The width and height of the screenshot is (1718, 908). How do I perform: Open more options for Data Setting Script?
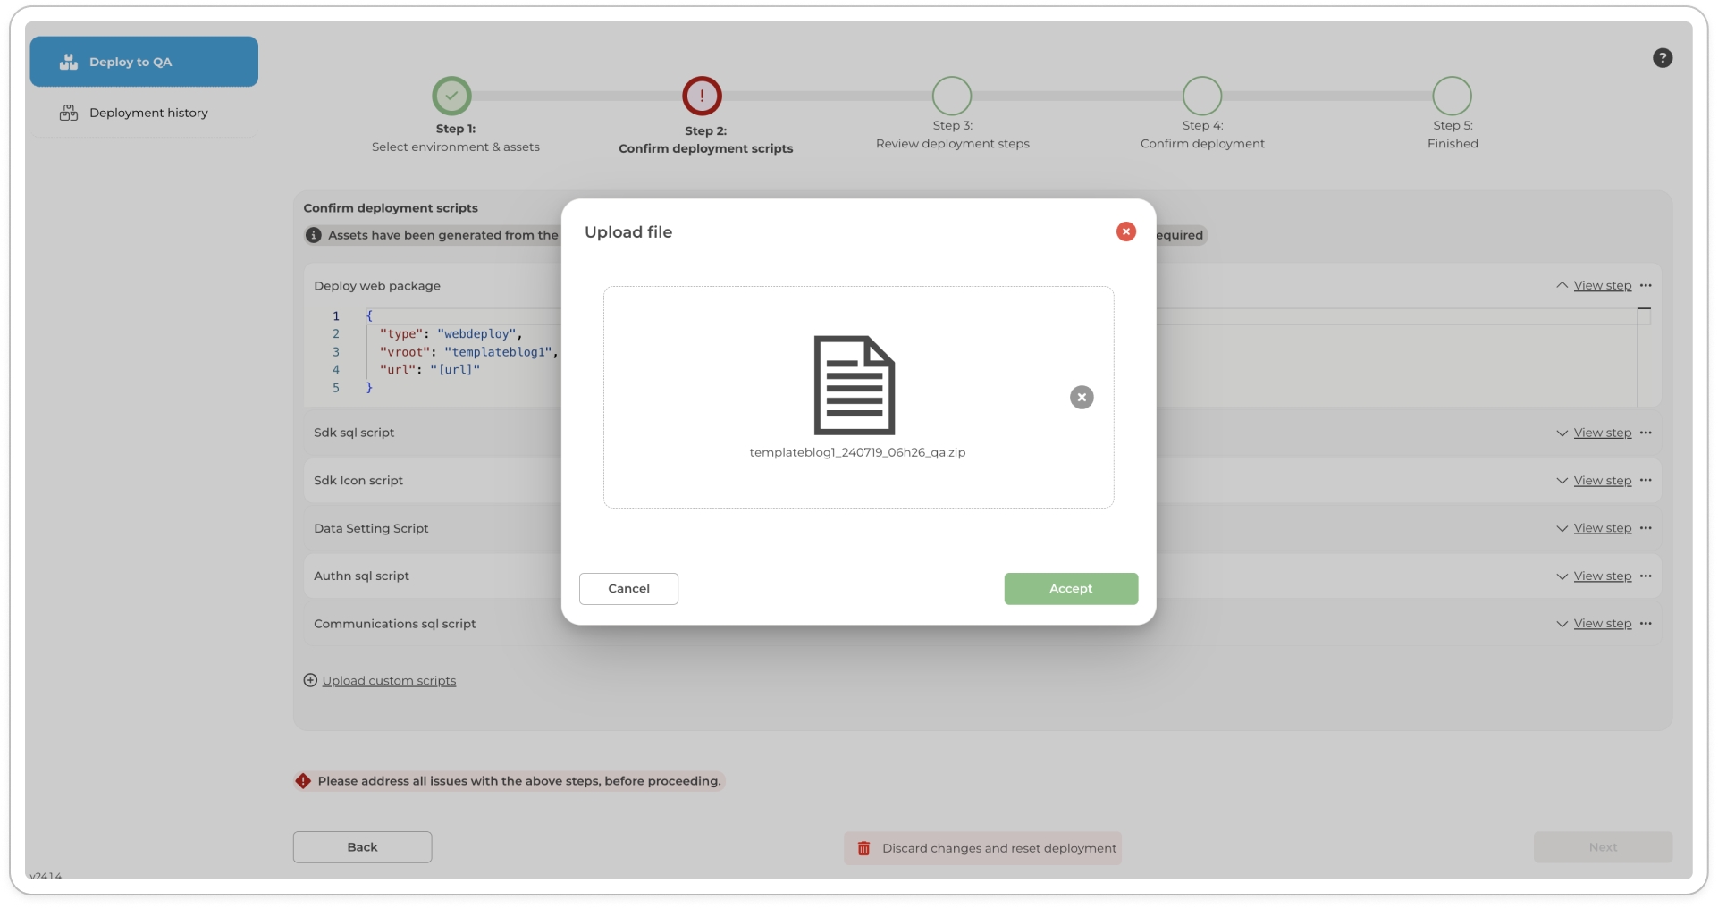[1646, 528]
